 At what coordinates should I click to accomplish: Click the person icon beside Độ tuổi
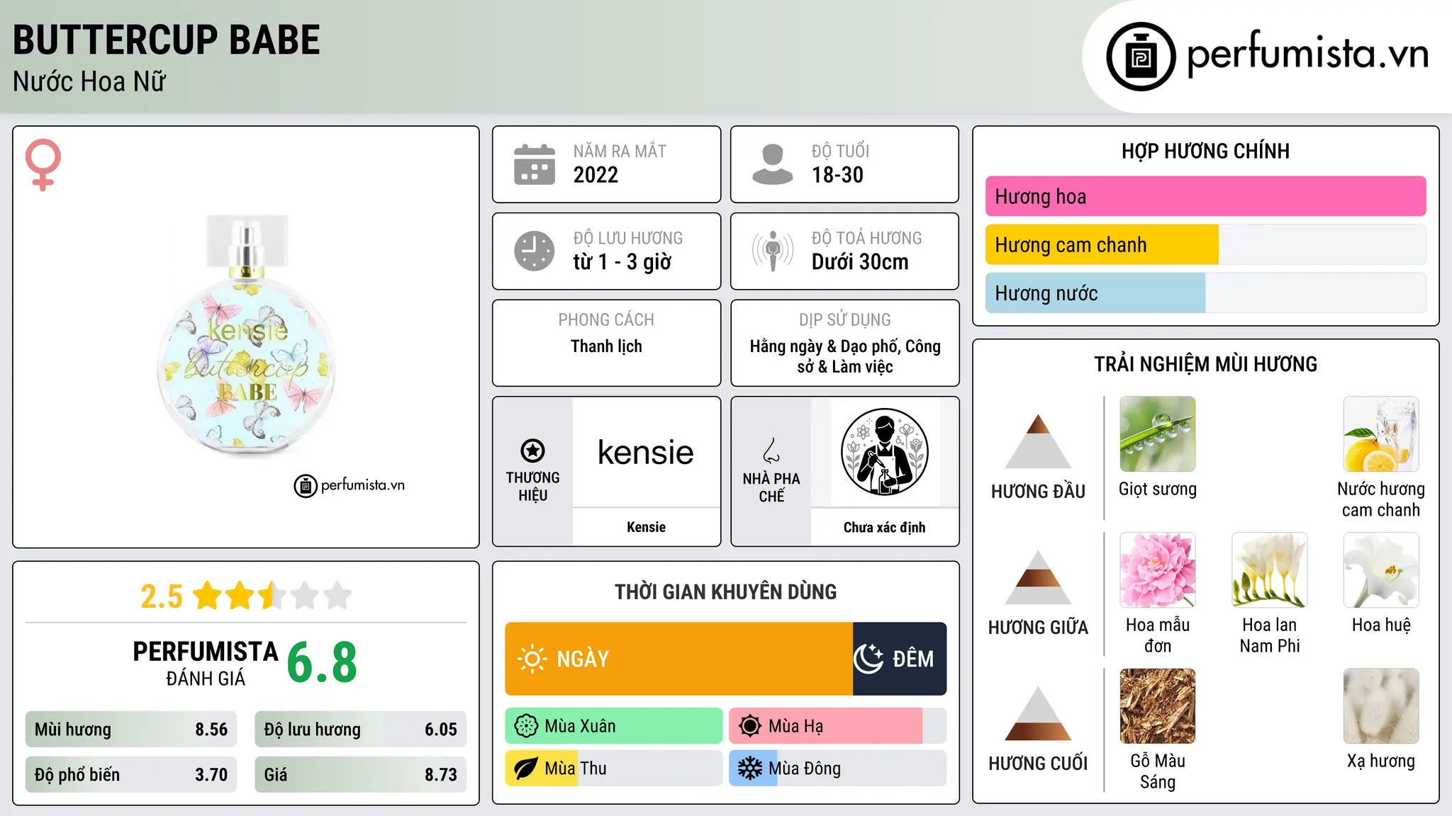coord(773,164)
